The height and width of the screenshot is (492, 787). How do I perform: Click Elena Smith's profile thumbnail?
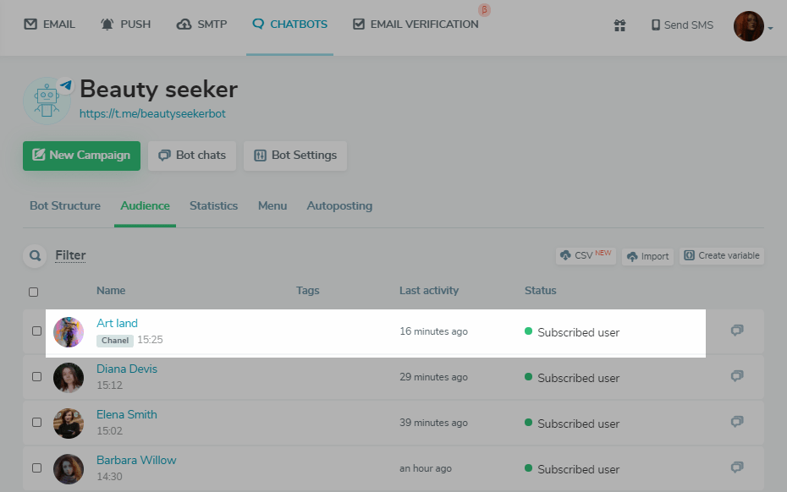(69, 424)
